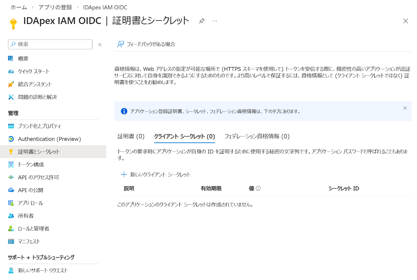Screen dimensions: 417x280
Task: Click the feedback person icon
Action: [x=121, y=44]
